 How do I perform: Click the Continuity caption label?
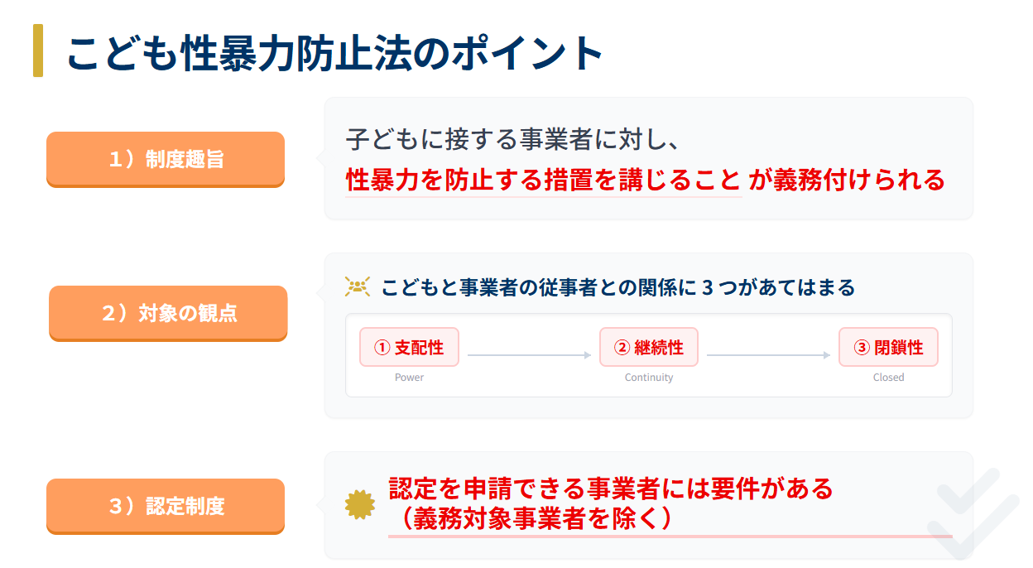click(x=649, y=378)
